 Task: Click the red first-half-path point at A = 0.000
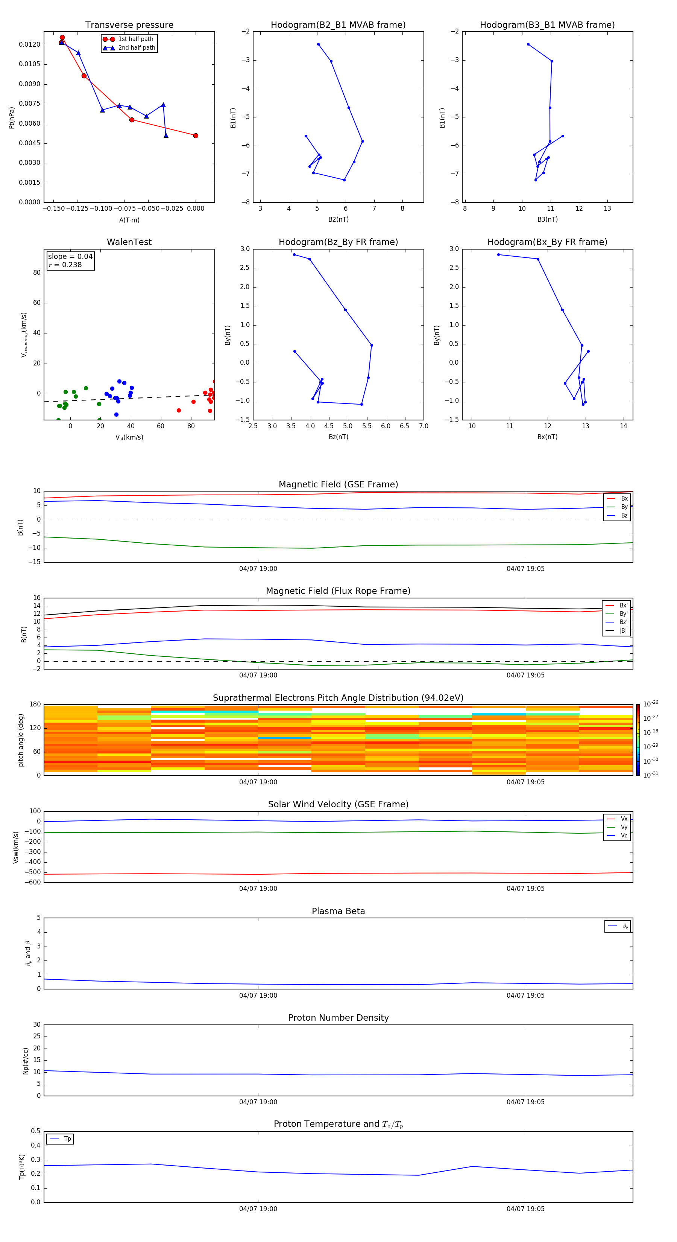tap(196, 135)
